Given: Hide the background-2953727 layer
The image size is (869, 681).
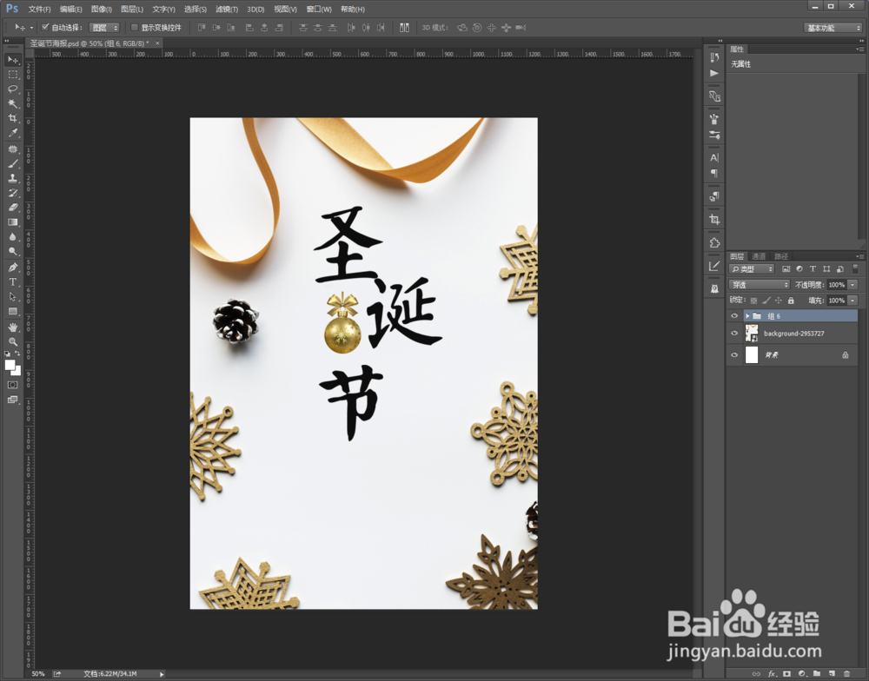Looking at the screenshot, I should (x=734, y=333).
